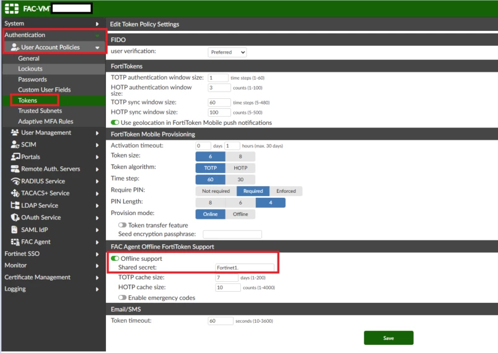Click HOTP authentication window size field
The width and height of the screenshot is (498, 353).
(219, 88)
